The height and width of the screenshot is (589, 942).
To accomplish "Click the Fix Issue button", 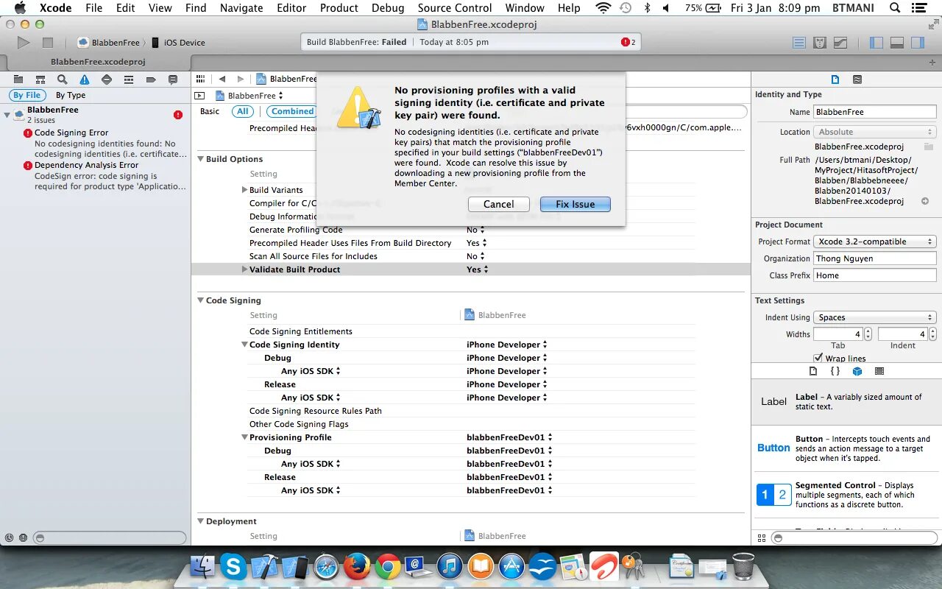I will pos(575,204).
